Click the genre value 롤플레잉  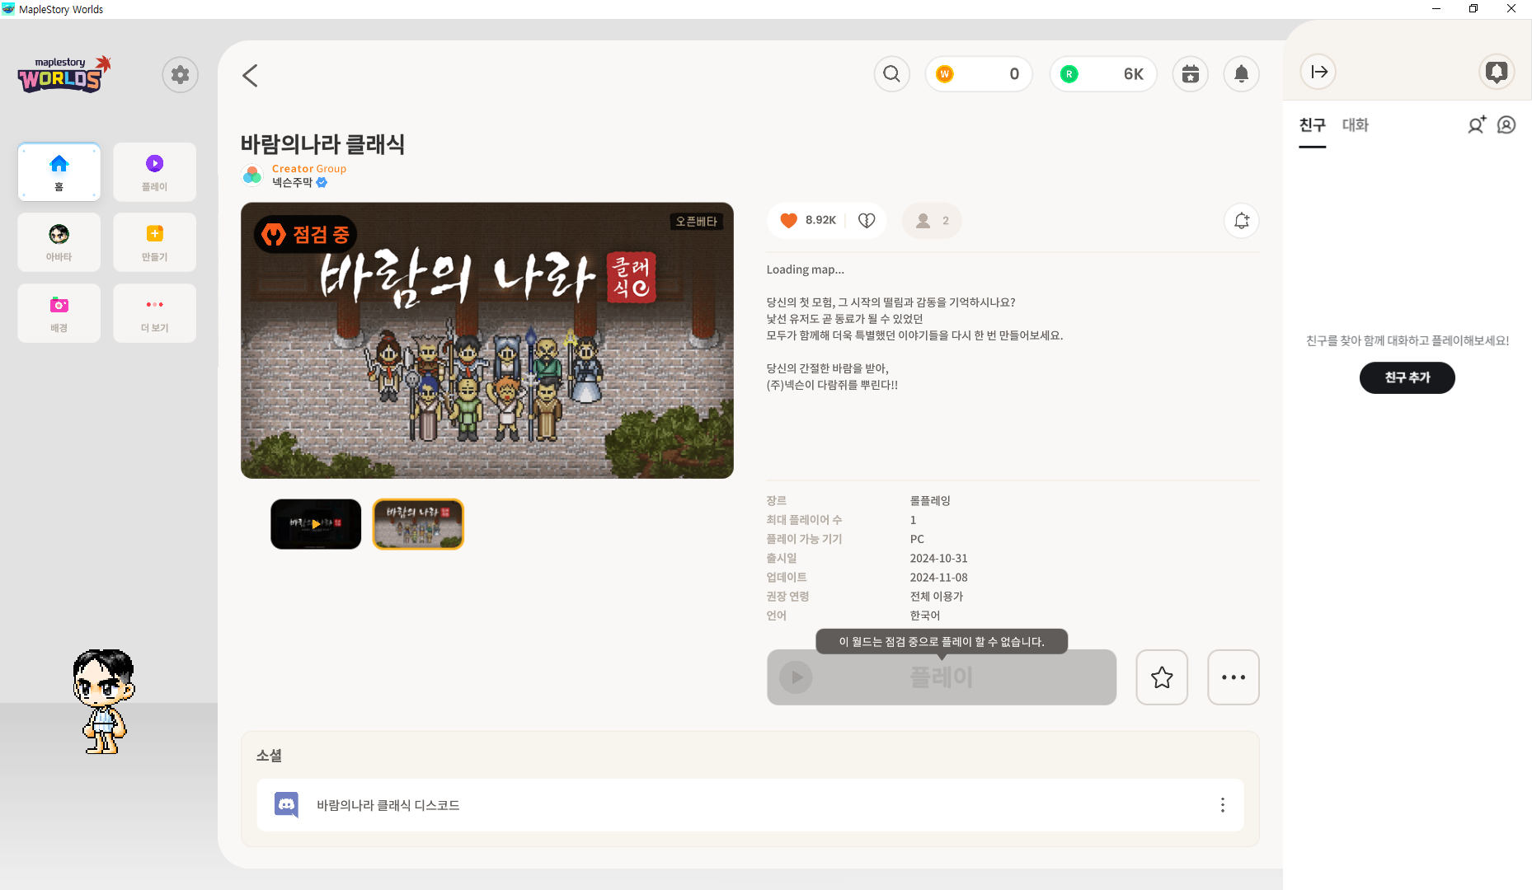(930, 501)
